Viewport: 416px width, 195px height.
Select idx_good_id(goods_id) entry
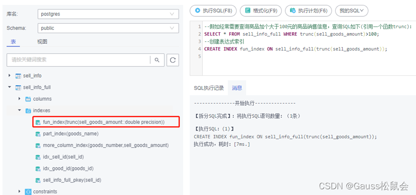[x=68, y=169]
